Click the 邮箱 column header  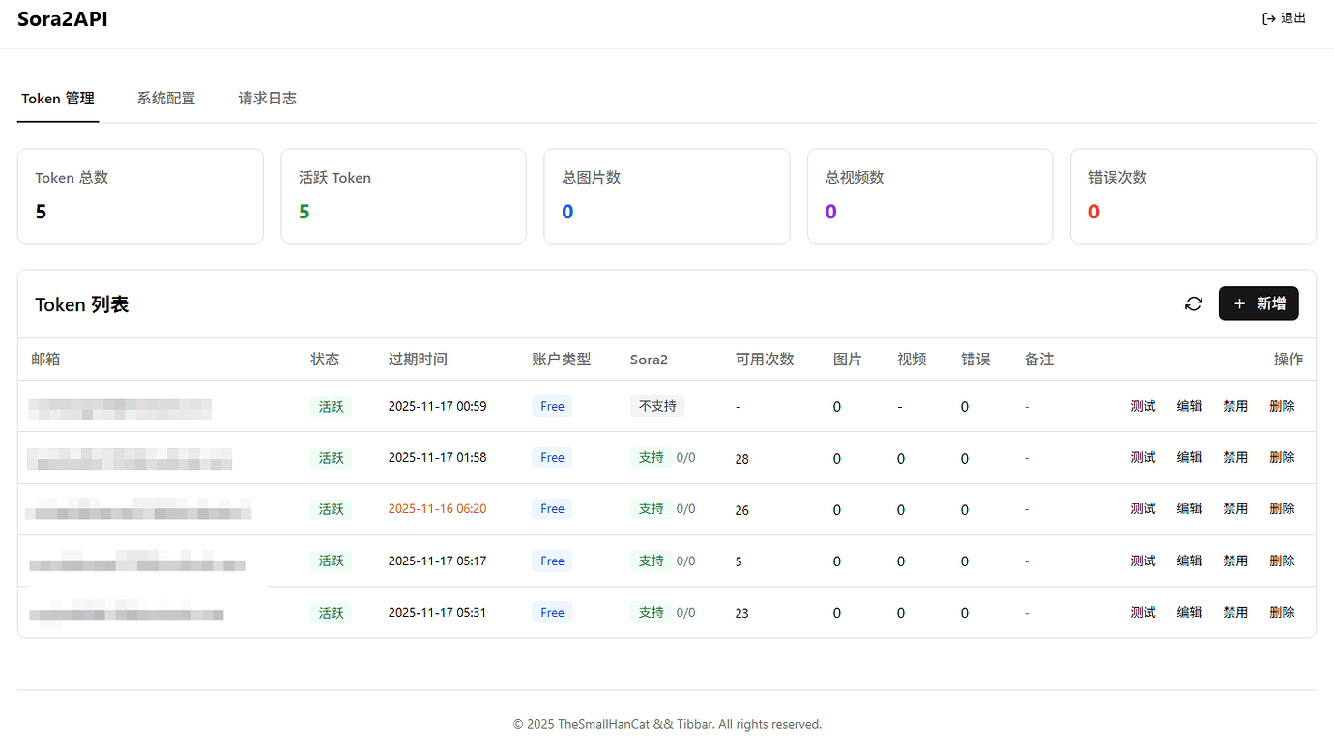[45, 360]
